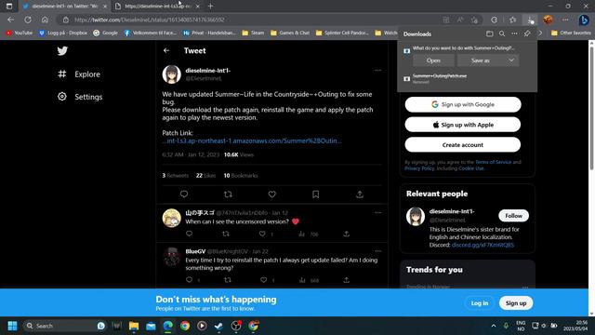Open the amazonaws patch link
The image size is (595, 335).
252,141
